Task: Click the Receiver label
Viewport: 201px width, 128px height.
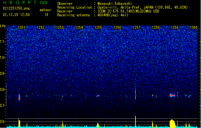Action: pos(65,11)
